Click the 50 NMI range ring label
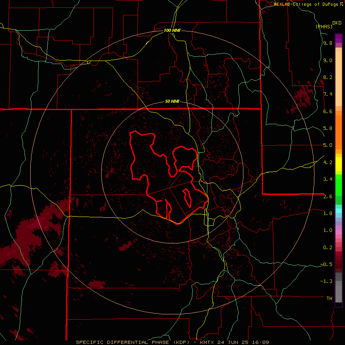Viewport: 345px width, 345px height. 172,102
